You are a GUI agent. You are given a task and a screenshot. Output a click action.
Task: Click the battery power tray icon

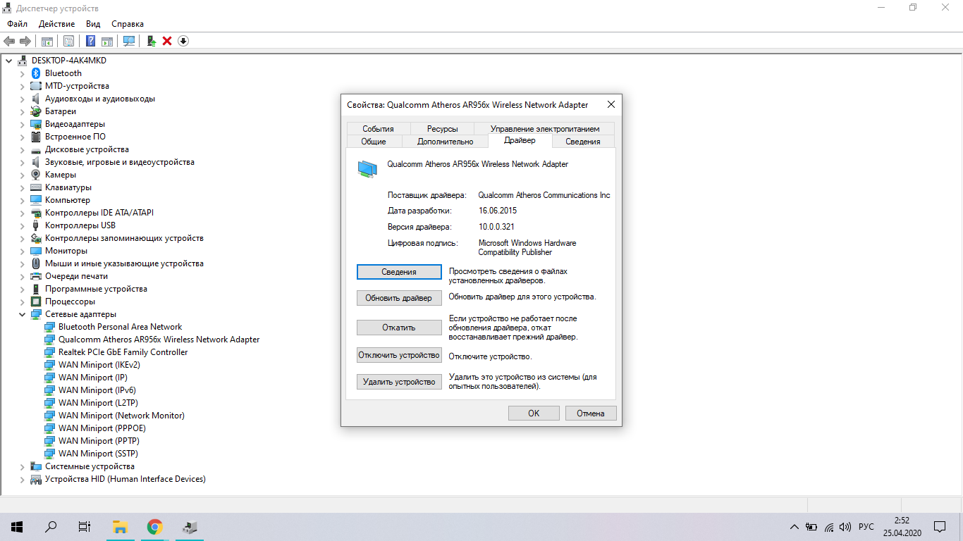click(812, 527)
